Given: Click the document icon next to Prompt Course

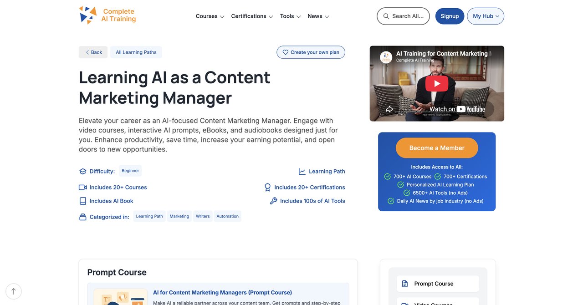Looking at the screenshot, I should 405,284.
